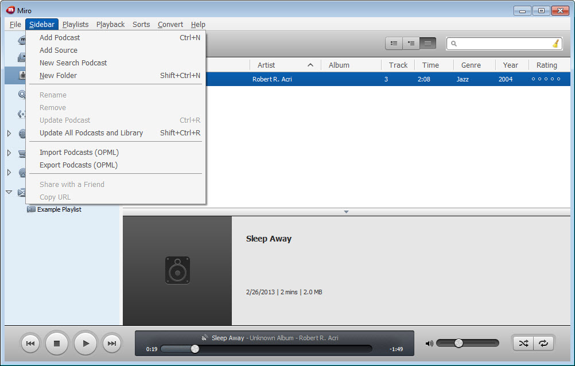Open the File menu
Screen dimensions: 575x366
(x=15, y=25)
